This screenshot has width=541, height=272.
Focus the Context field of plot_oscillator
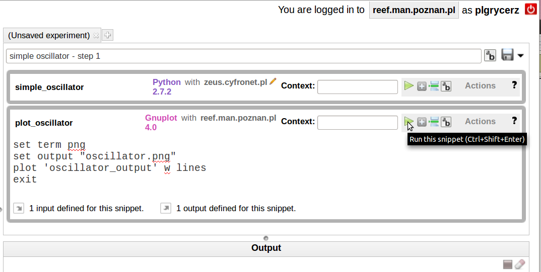pos(358,123)
